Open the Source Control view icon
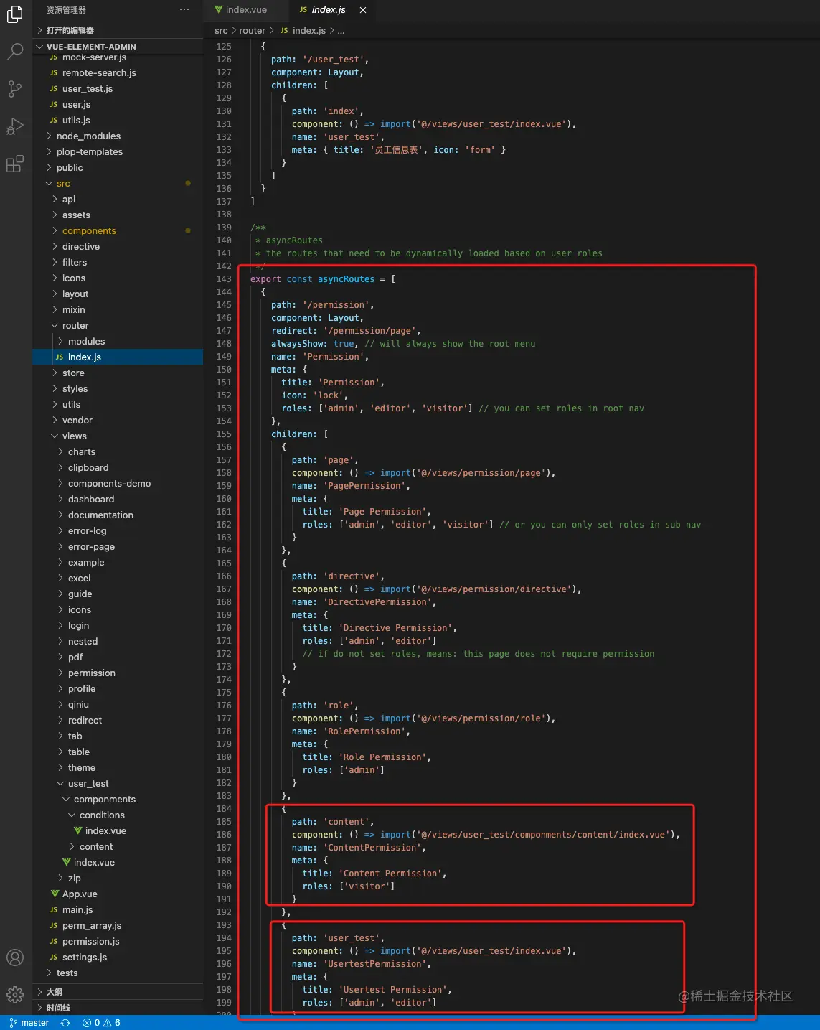The image size is (820, 1030). pos(15,89)
